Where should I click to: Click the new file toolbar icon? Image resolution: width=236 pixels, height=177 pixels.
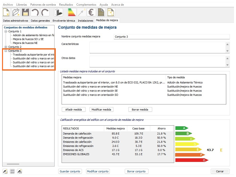coord(6,12)
